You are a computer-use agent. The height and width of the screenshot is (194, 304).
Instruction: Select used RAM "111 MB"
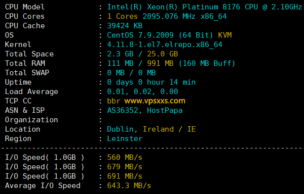point(120,63)
